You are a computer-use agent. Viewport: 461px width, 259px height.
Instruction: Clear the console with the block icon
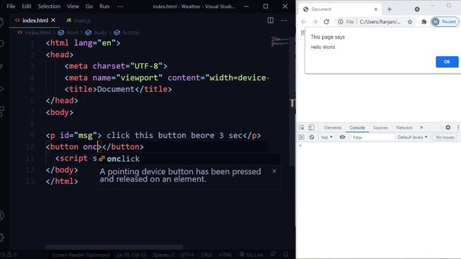click(x=312, y=137)
